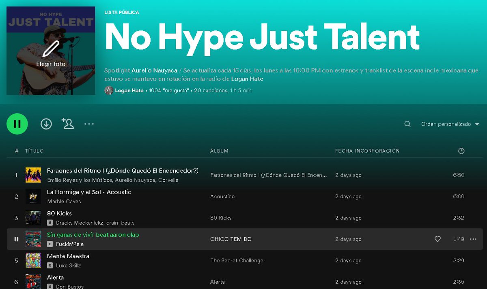Screen dimensions: 487x289
Task: Open The Secret Challenger album link
Action: [x=238, y=261]
